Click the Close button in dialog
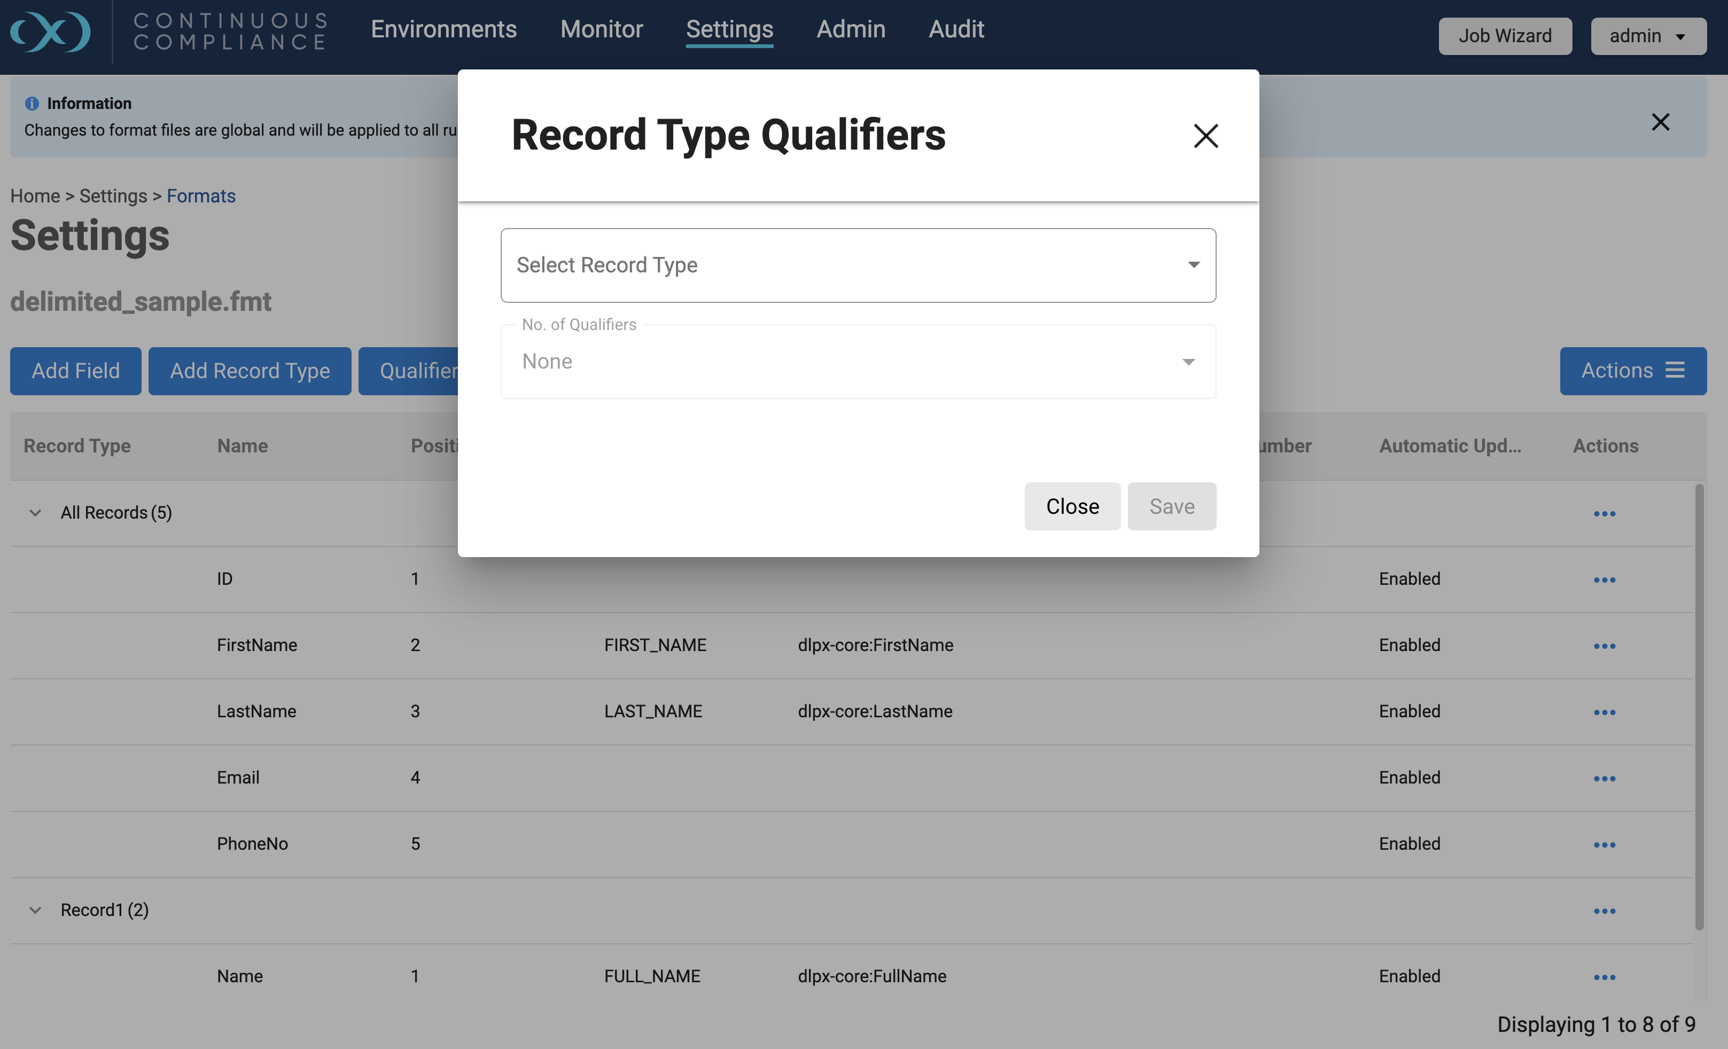This screenshot has width=1728, height=1049. coord(1072,506)
